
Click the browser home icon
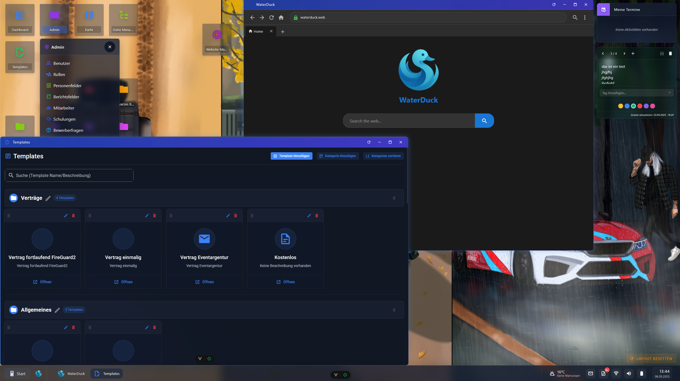281,18
